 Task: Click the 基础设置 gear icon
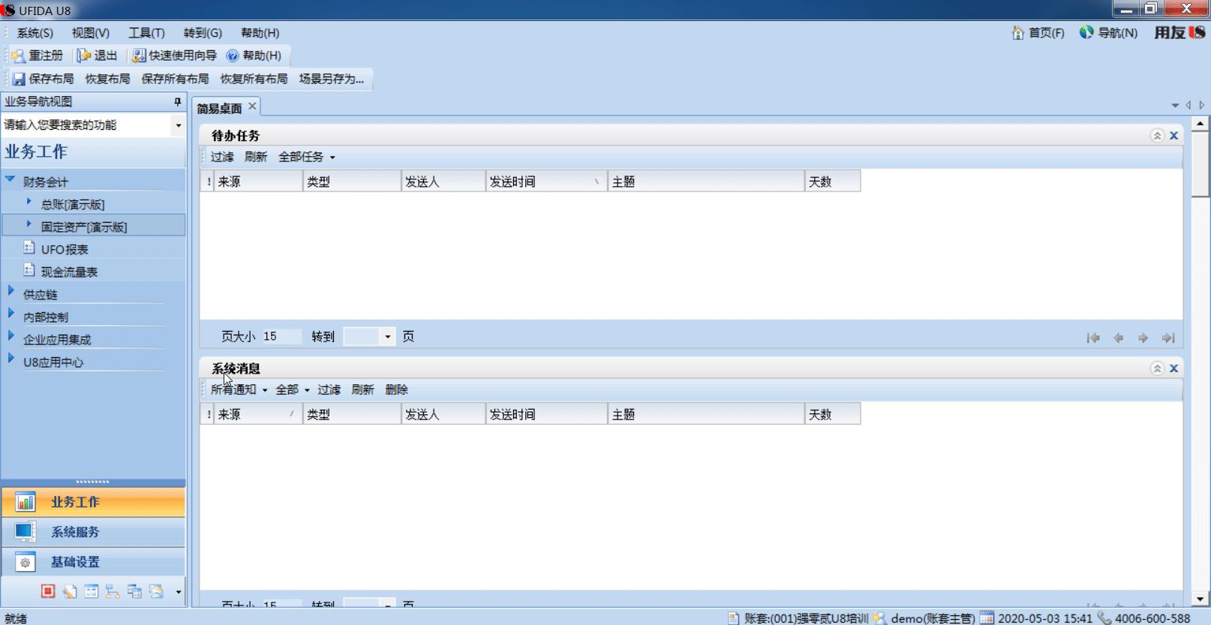tap(26, 562)
